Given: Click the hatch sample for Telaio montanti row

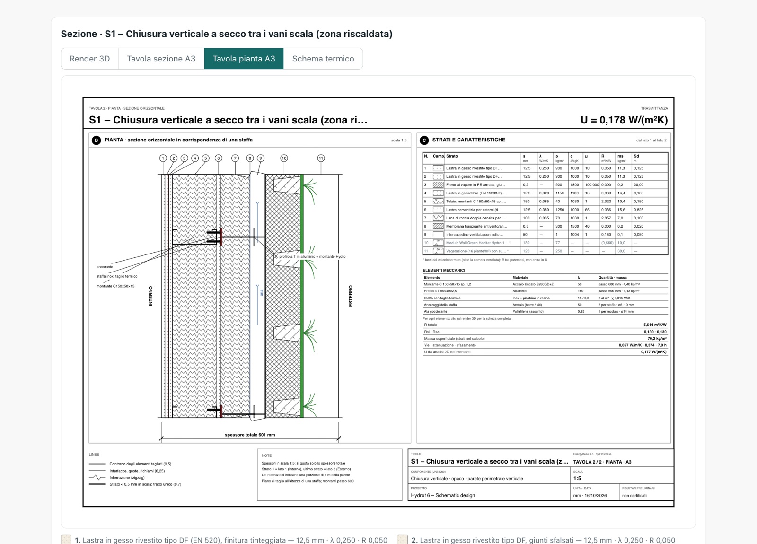Looking at the screenshot, I should tap(438, 202).
